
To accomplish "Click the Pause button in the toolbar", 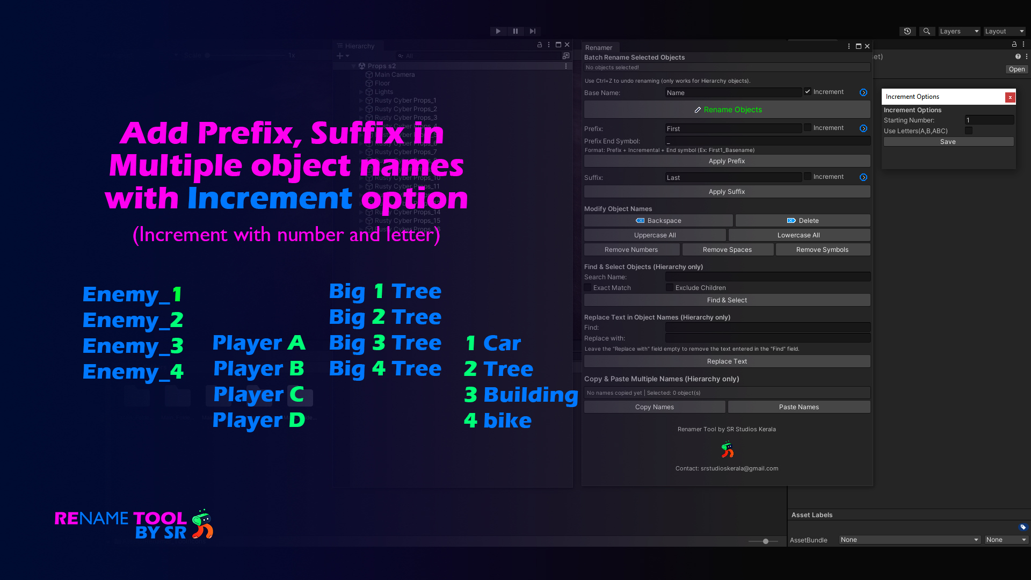I will click(x=515, y=31).
